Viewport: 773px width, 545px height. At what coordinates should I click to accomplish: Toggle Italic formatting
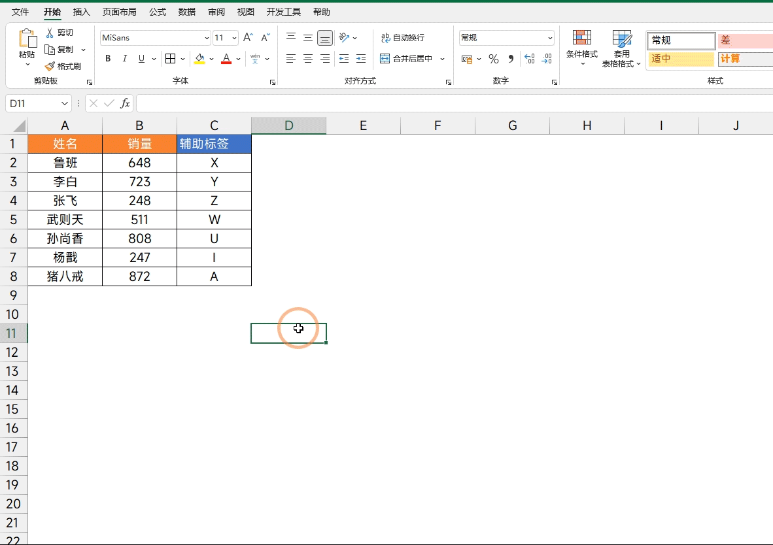[x=125, y=59]
